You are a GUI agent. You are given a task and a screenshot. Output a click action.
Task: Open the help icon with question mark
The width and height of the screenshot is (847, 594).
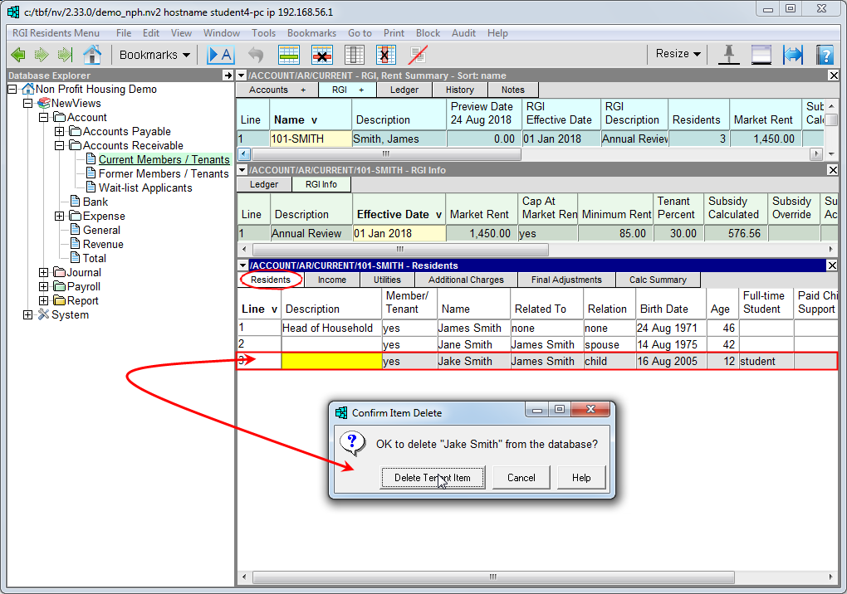pos(824,55)
